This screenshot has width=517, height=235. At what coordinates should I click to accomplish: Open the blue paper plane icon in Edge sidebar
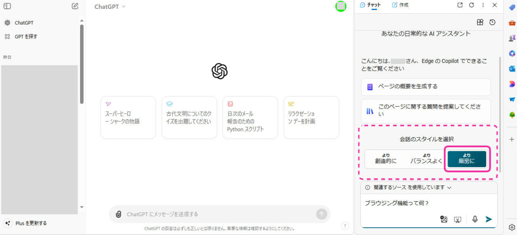pos(512,99)
